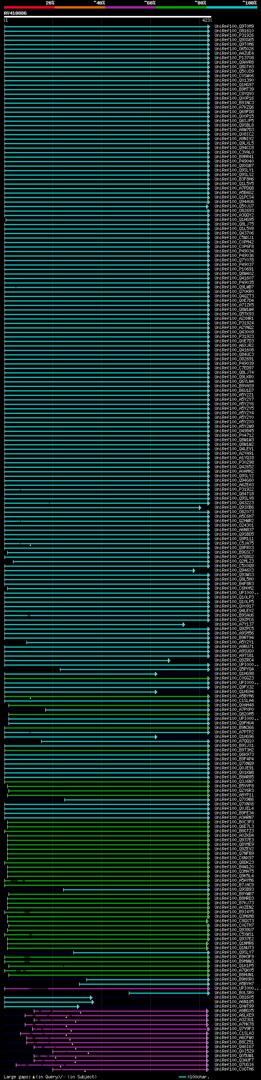Select hit UniRef100_Q9FX32

tap(234, 688)
